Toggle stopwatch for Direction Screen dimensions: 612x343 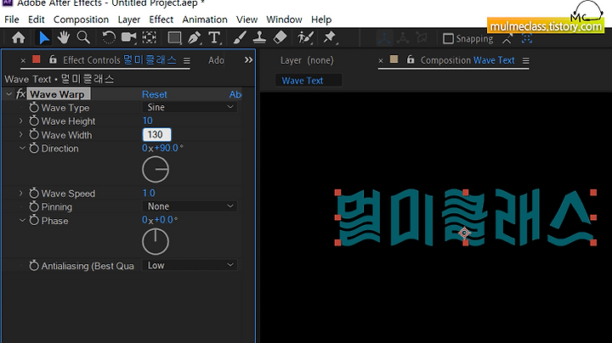pos(34,148)
